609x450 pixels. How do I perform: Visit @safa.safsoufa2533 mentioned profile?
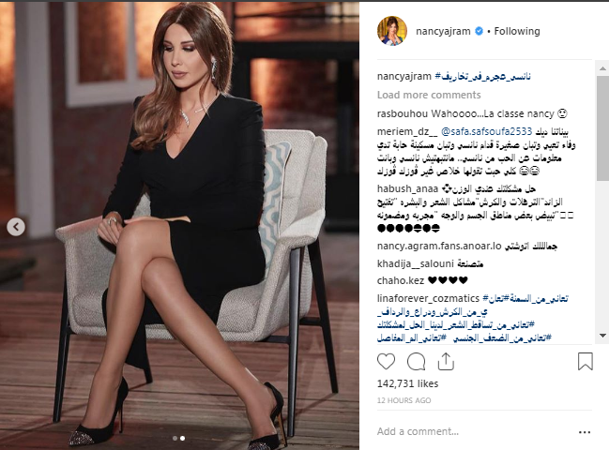click(487, 132)
